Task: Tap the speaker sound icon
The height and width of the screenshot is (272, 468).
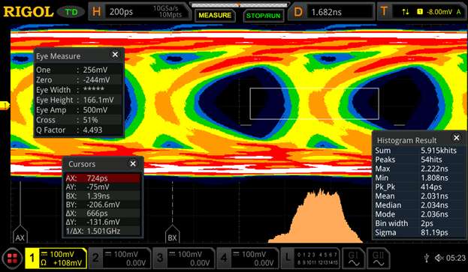Action: tap(439, 258)
